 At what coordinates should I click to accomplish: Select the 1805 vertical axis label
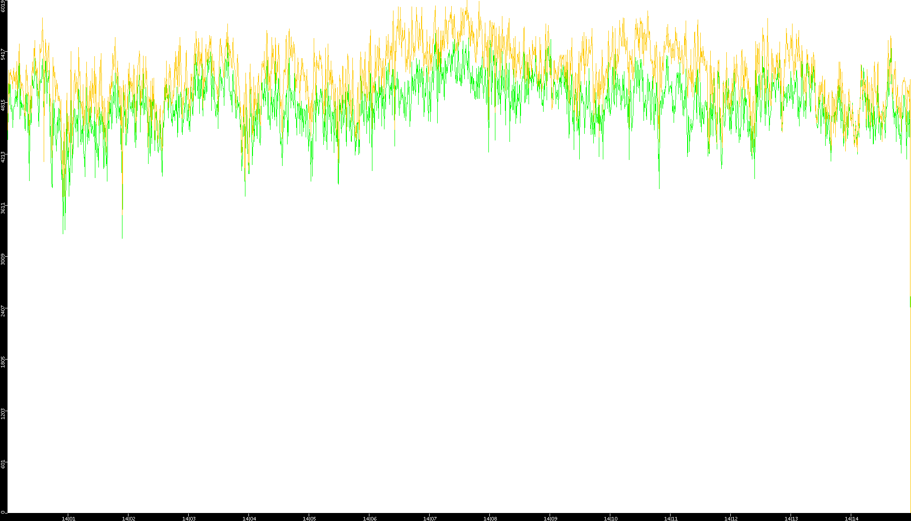3,362
